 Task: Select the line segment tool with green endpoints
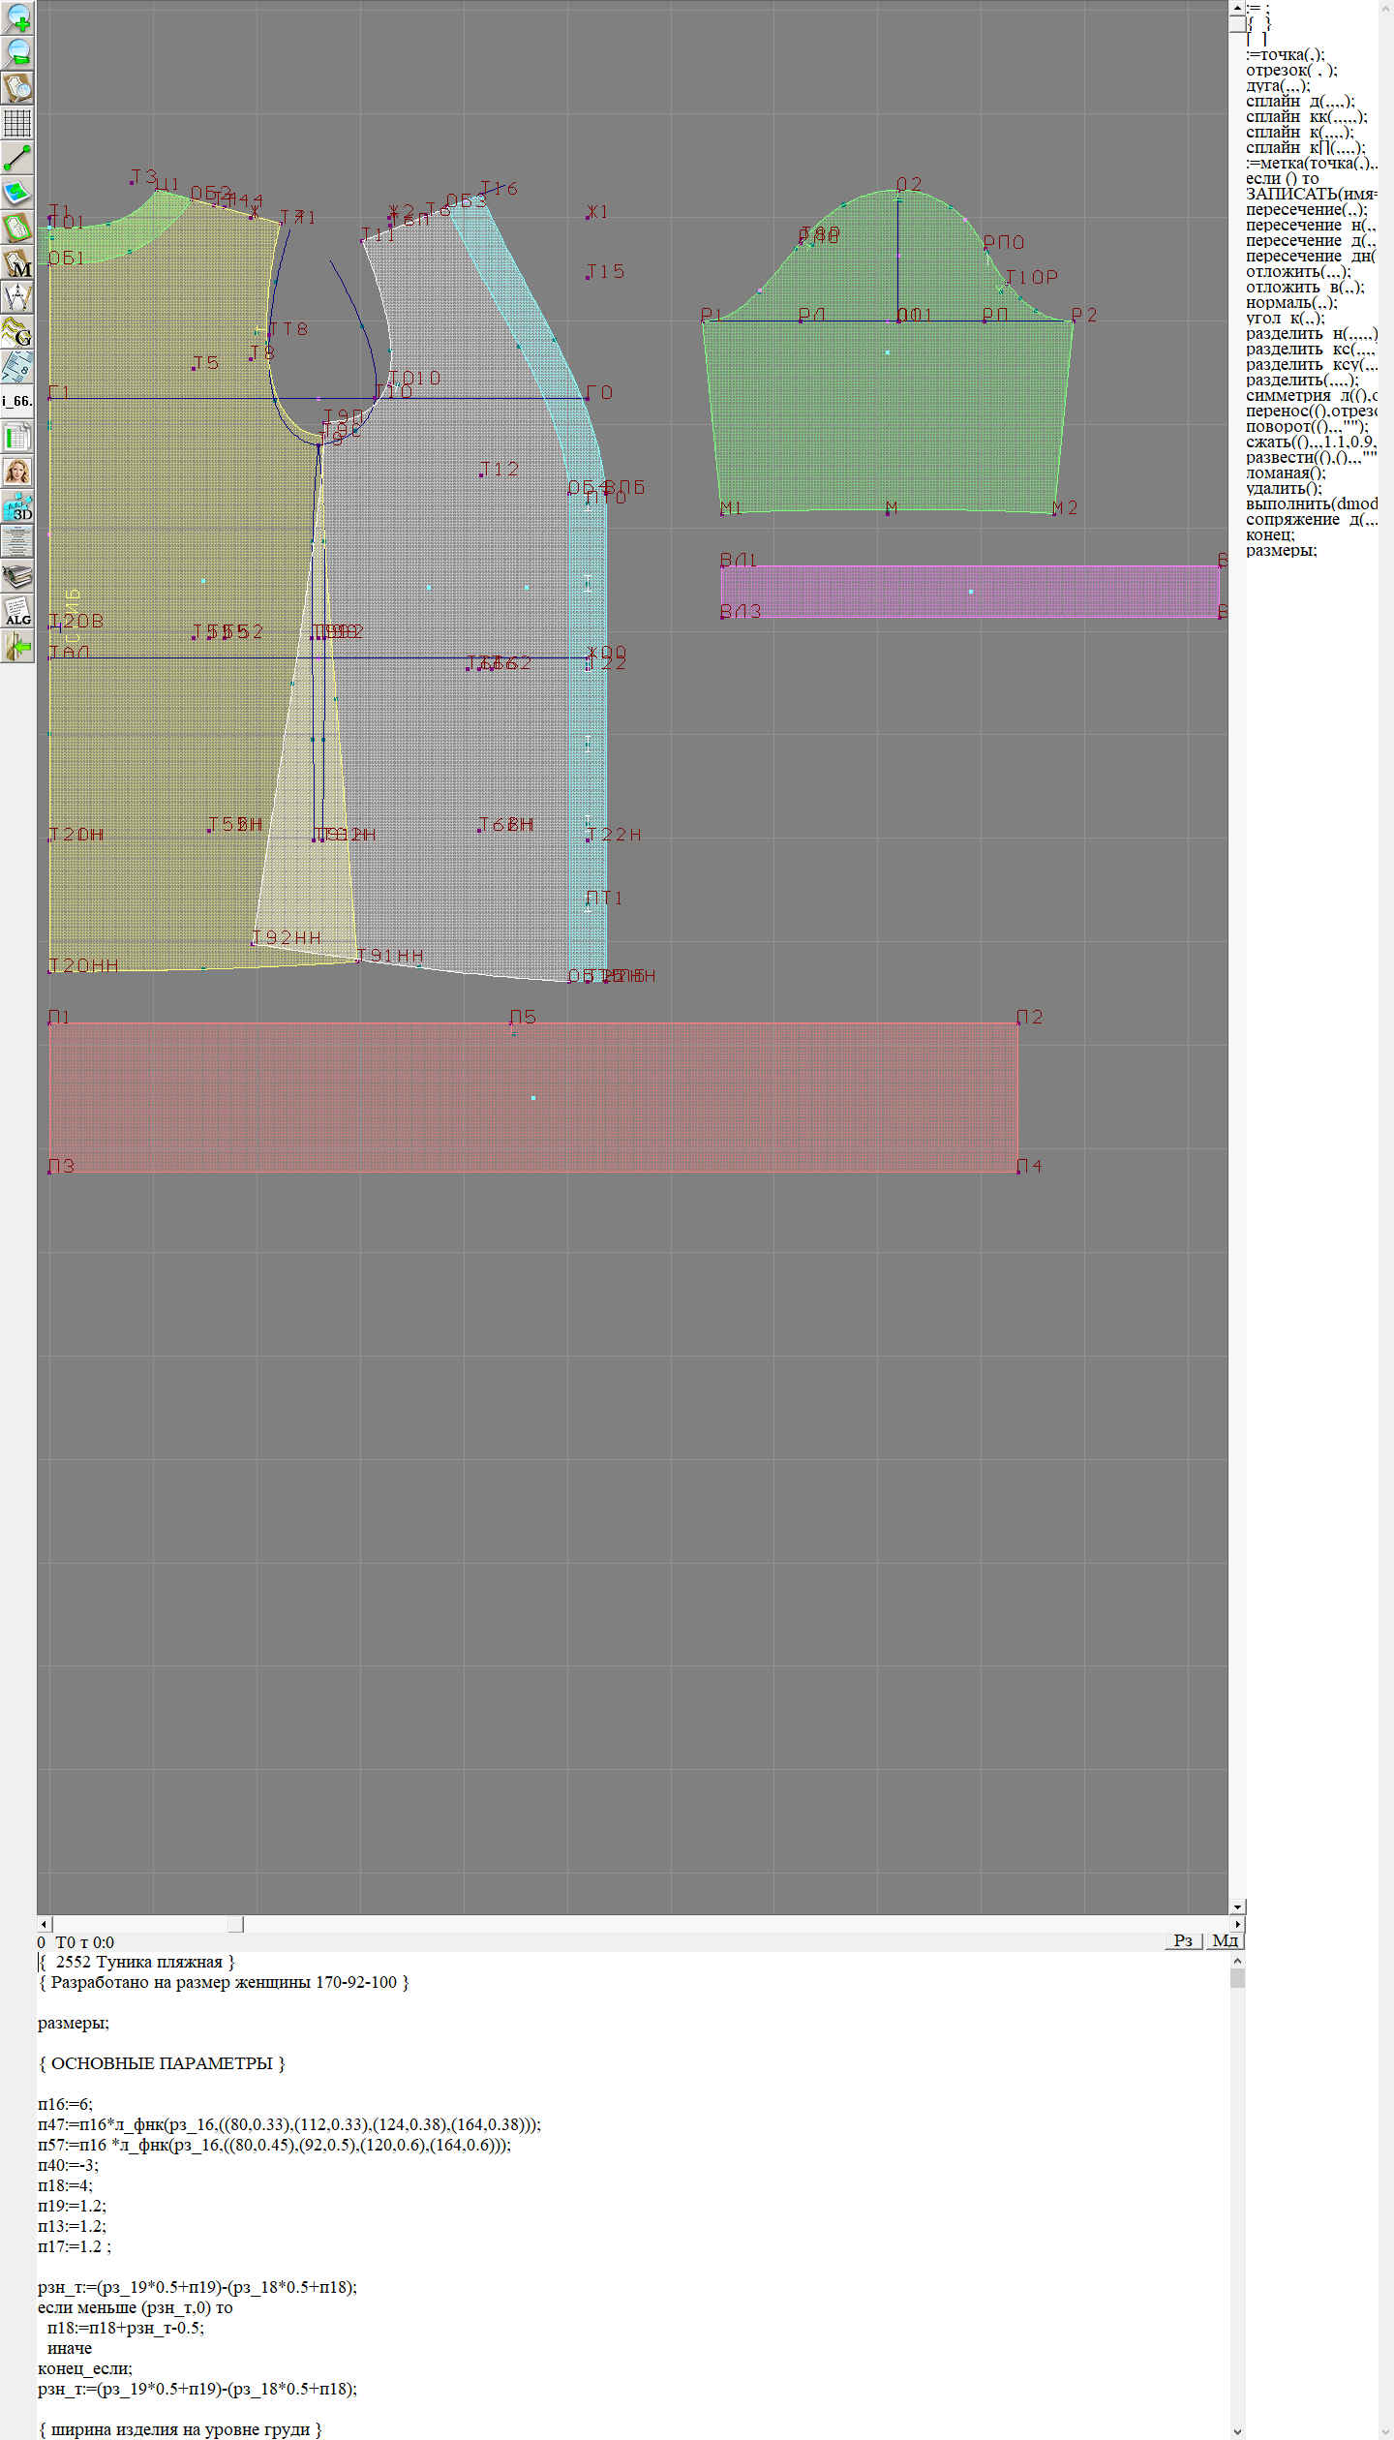(17, 157)
